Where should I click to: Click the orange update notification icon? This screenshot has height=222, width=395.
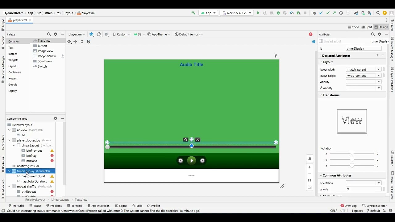385,13
